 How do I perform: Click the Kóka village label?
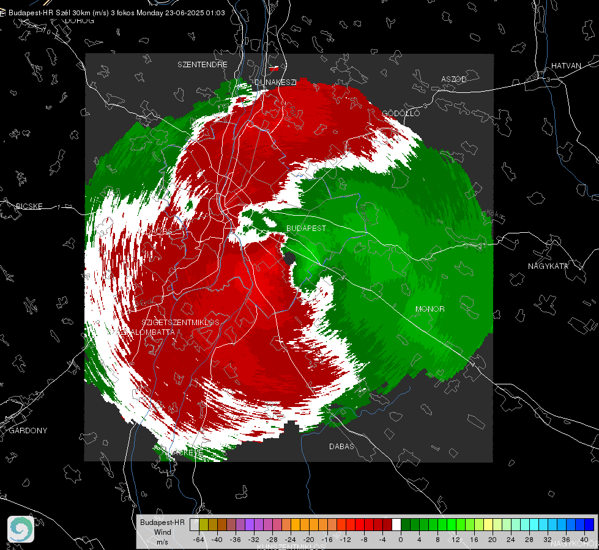pyautogui.click(x=496, y=214)
